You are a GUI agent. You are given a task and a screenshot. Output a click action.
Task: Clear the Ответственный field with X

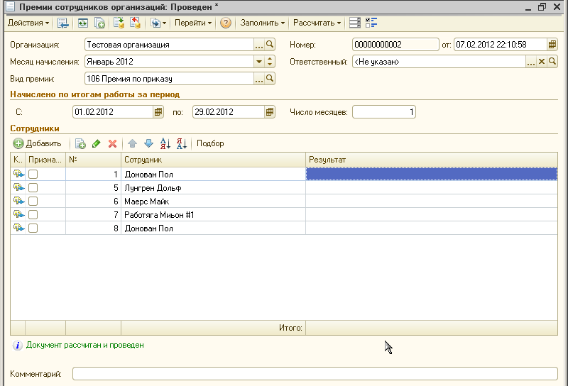point(542,62)
